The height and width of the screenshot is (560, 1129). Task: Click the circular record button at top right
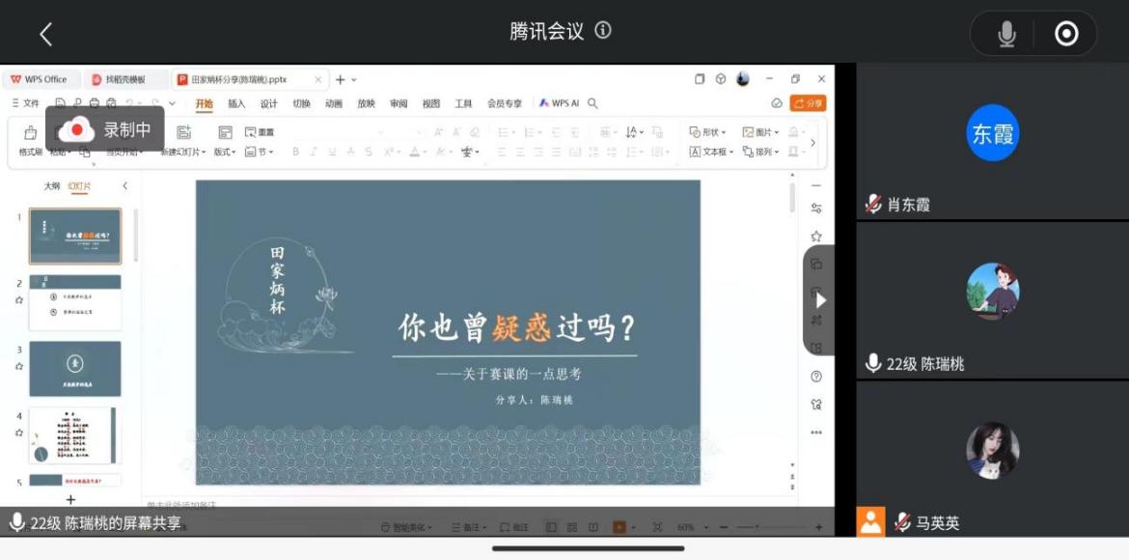point(1066,35)
